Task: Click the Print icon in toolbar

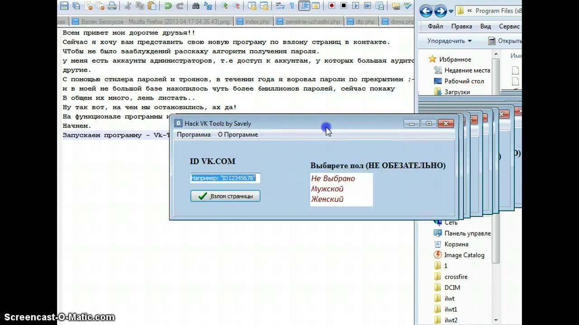Action: 112,6
